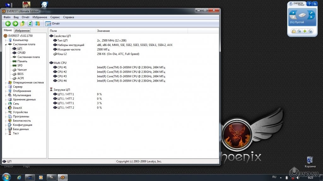Go up one level with the Up arrow

click(23, 24)
